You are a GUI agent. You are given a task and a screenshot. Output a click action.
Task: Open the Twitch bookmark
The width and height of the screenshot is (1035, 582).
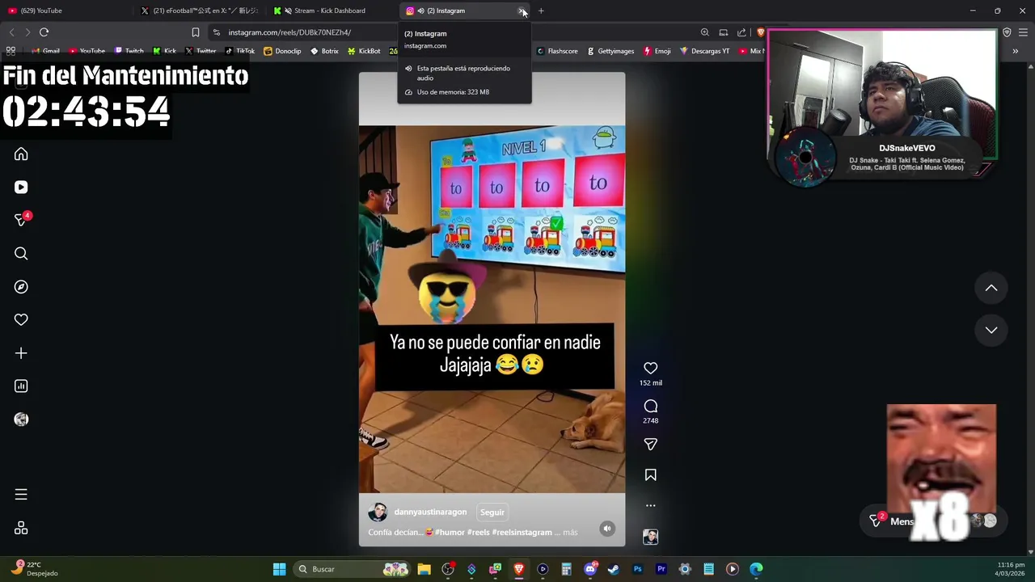(129, 51)
